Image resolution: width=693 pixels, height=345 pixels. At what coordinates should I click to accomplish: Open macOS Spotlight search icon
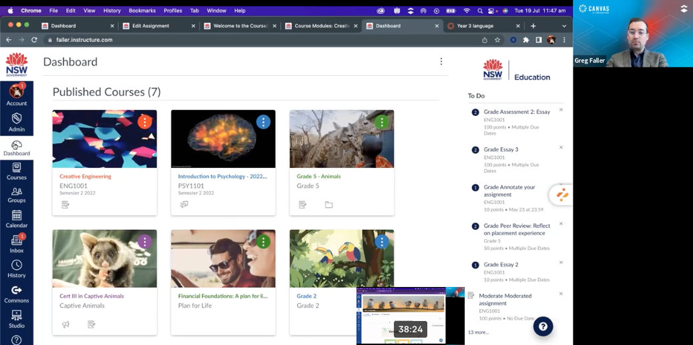click(480, 11)
